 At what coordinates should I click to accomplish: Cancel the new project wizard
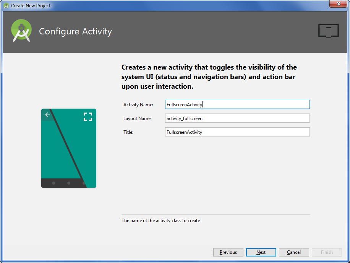coord(294,252)
